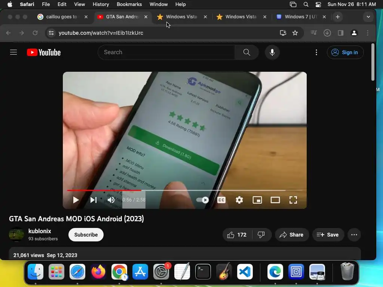Enter full screen mode
The image size is (383, 287).
(x=293, y=200)
